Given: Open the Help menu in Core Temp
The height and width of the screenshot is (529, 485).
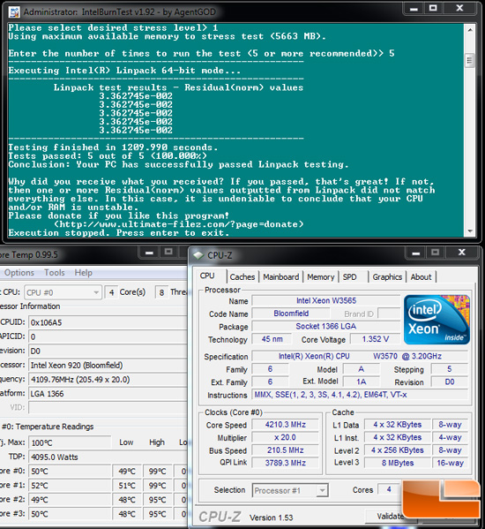Looking at the screenshot, I should tap(83, 273).
